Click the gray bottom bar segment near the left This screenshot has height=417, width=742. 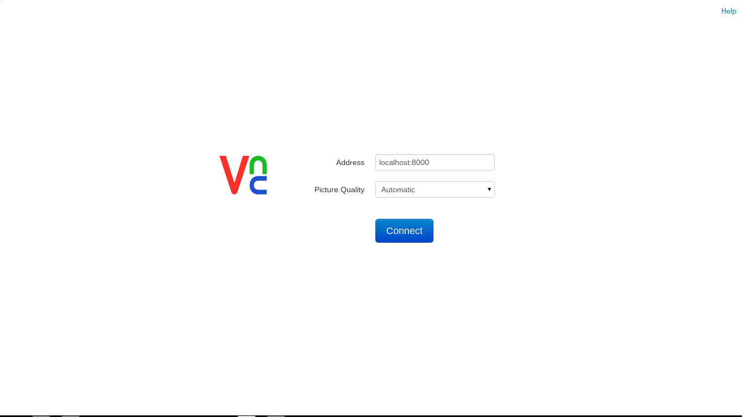[41, 416]
